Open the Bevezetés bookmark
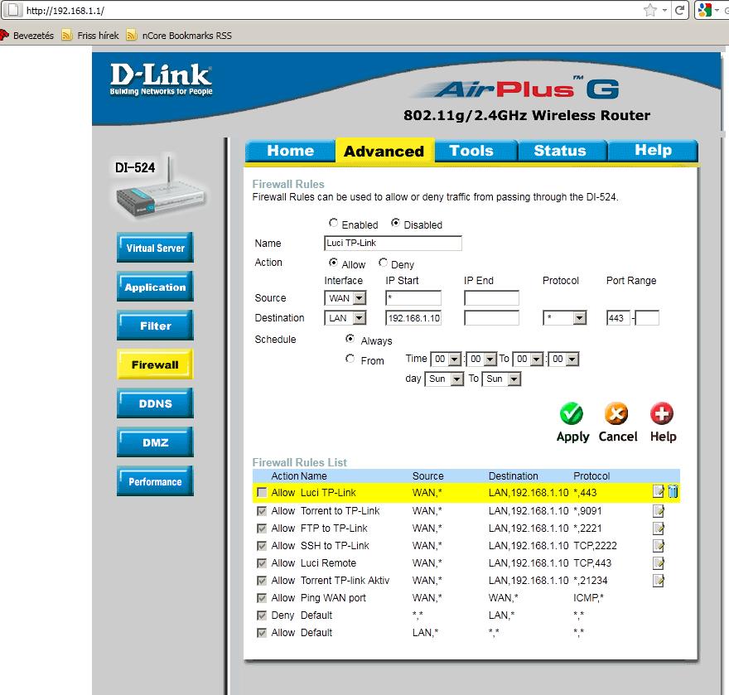Image resolution: width=729 pixels, height=695 pixels. coord(27,36)
